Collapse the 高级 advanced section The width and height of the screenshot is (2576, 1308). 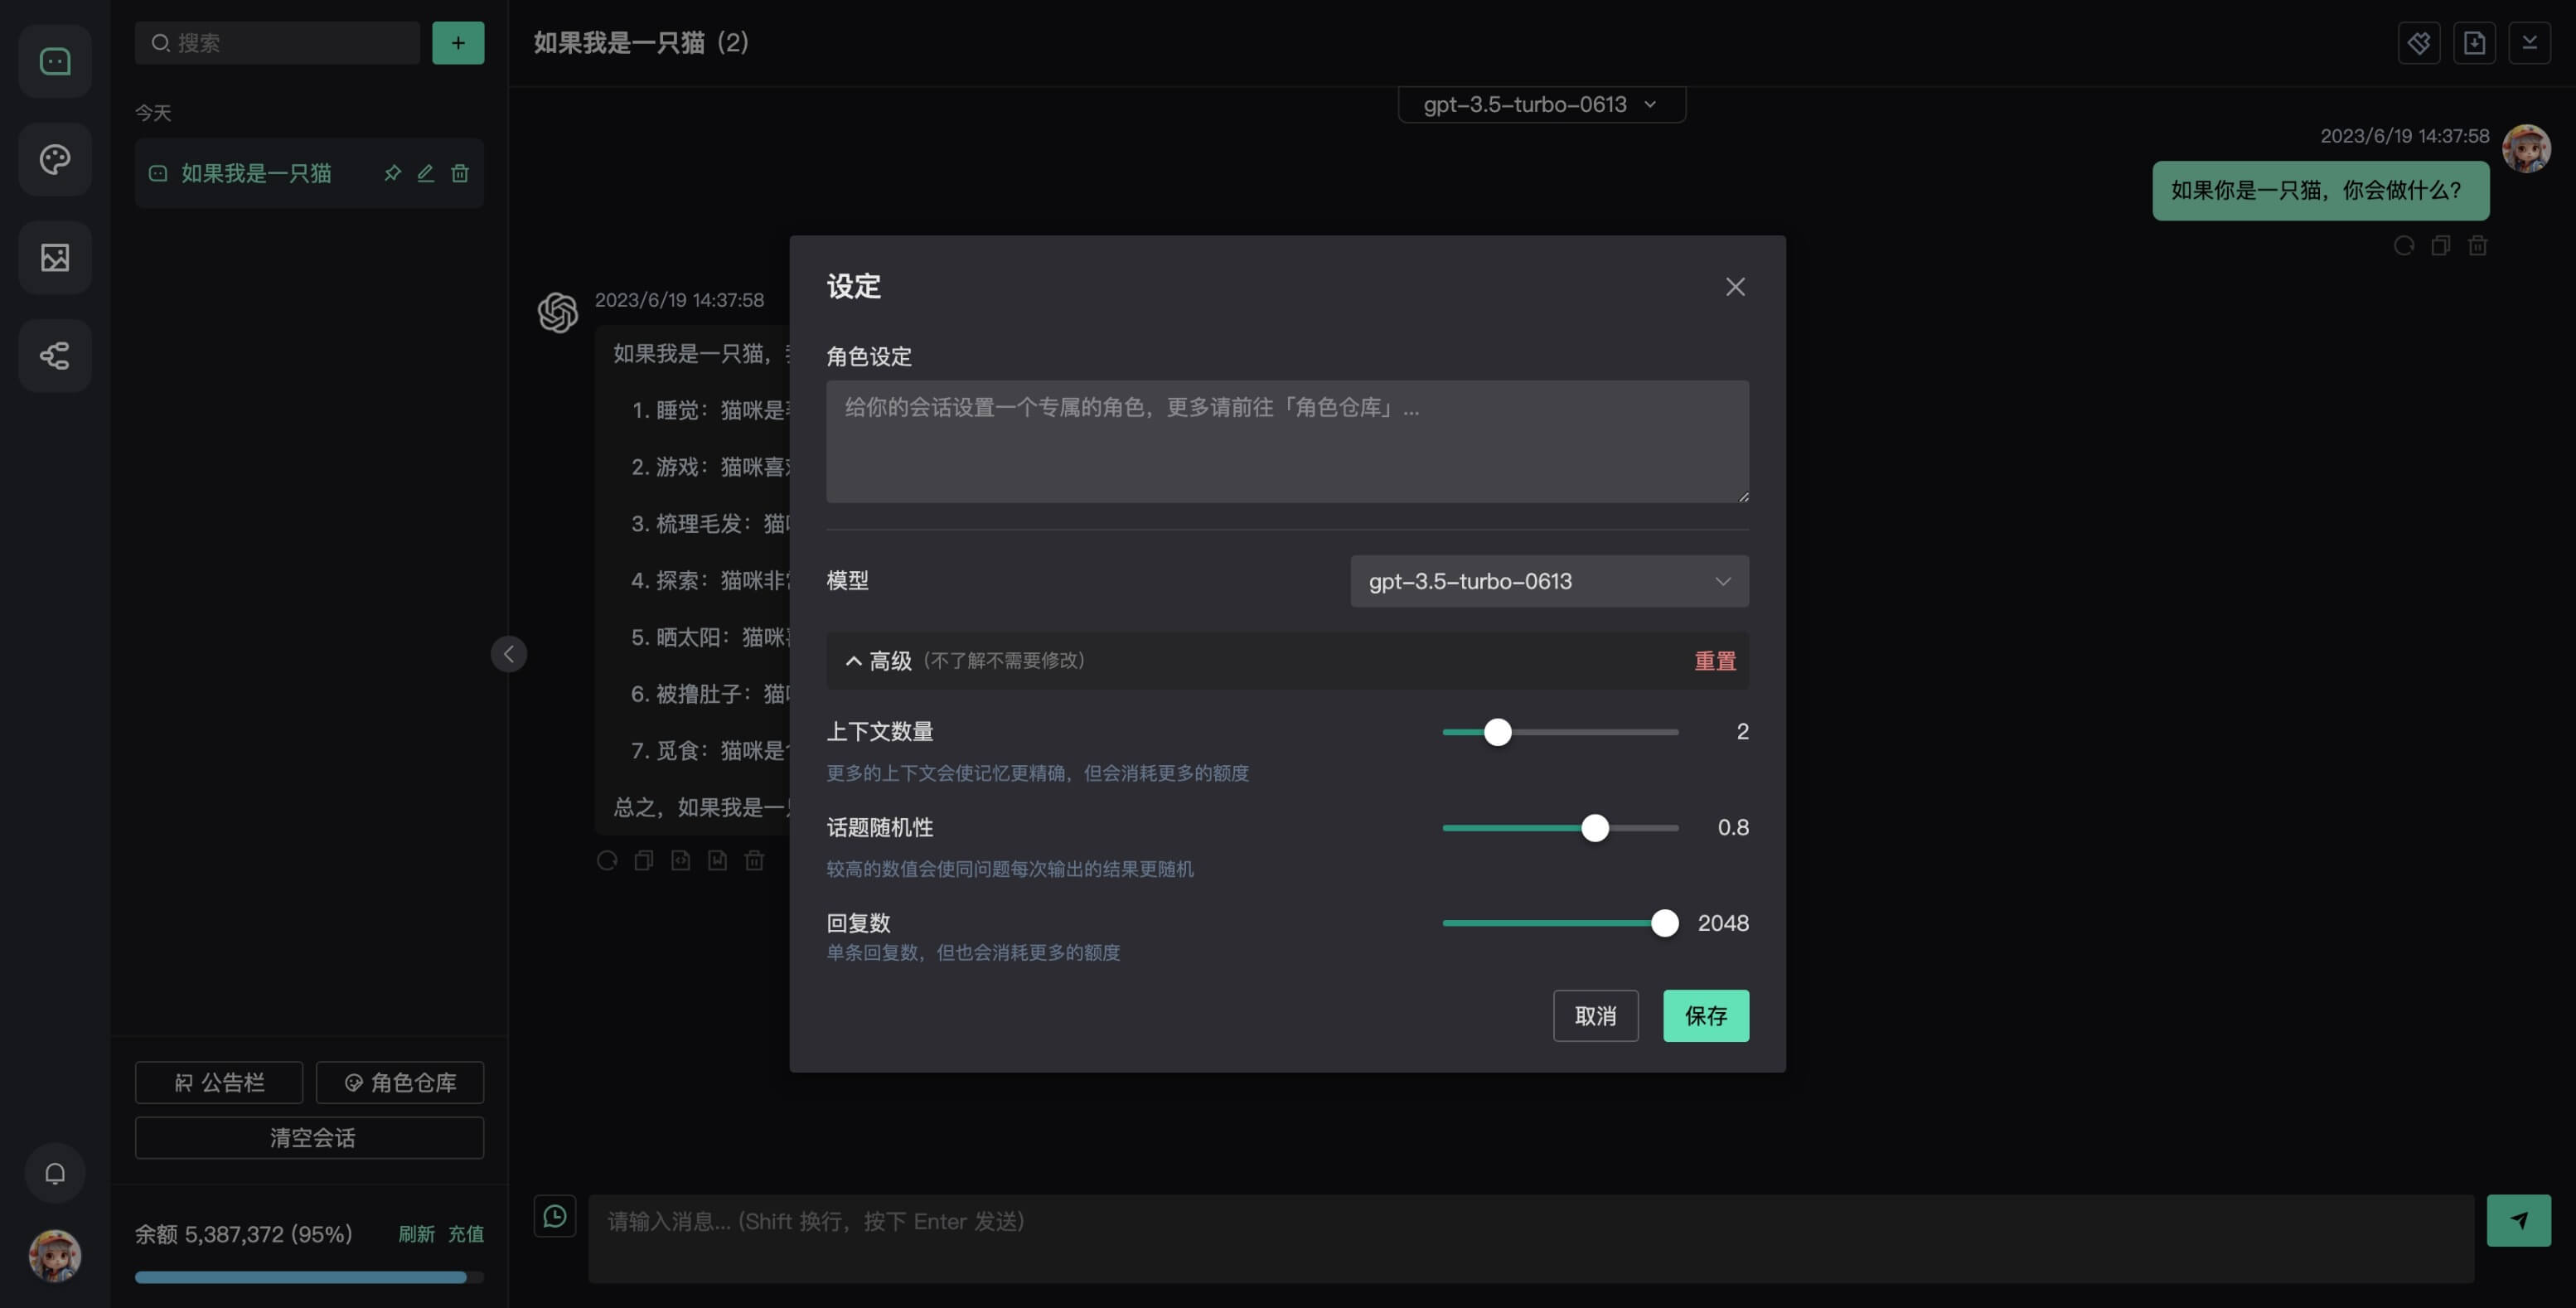[880, 661]
